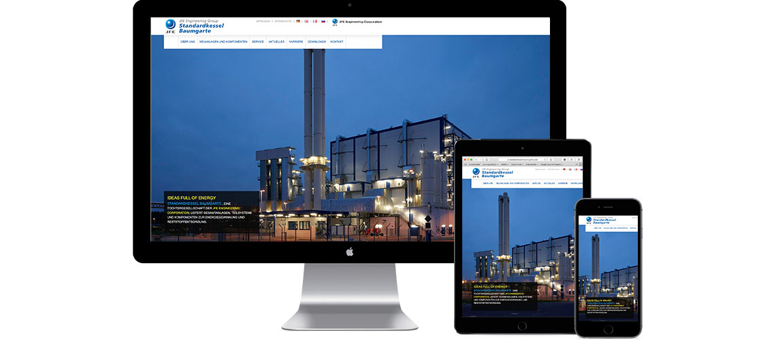This screenshot has width=776, height=340.
Task: Open the KARRIERE menu on the desktop monitor
Action: tap(296, 41)
